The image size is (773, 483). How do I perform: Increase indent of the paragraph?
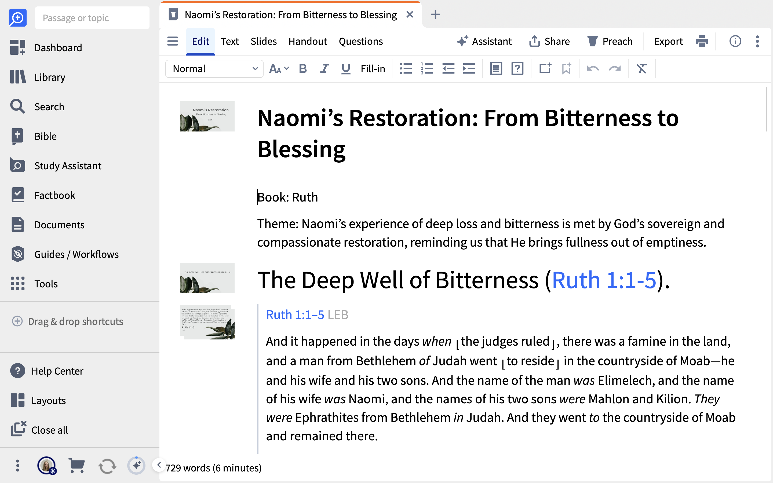(x=469, y=69)
